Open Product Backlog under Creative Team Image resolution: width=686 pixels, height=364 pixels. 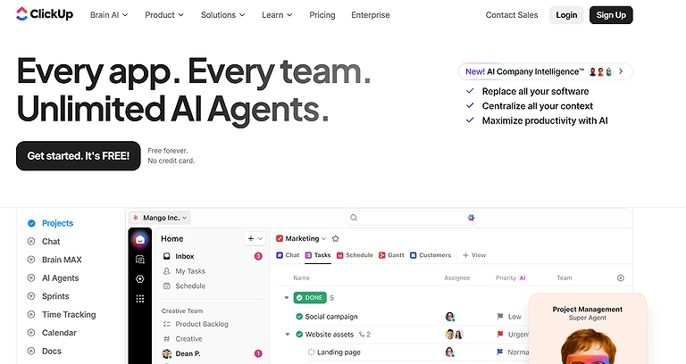pos(201,324)
